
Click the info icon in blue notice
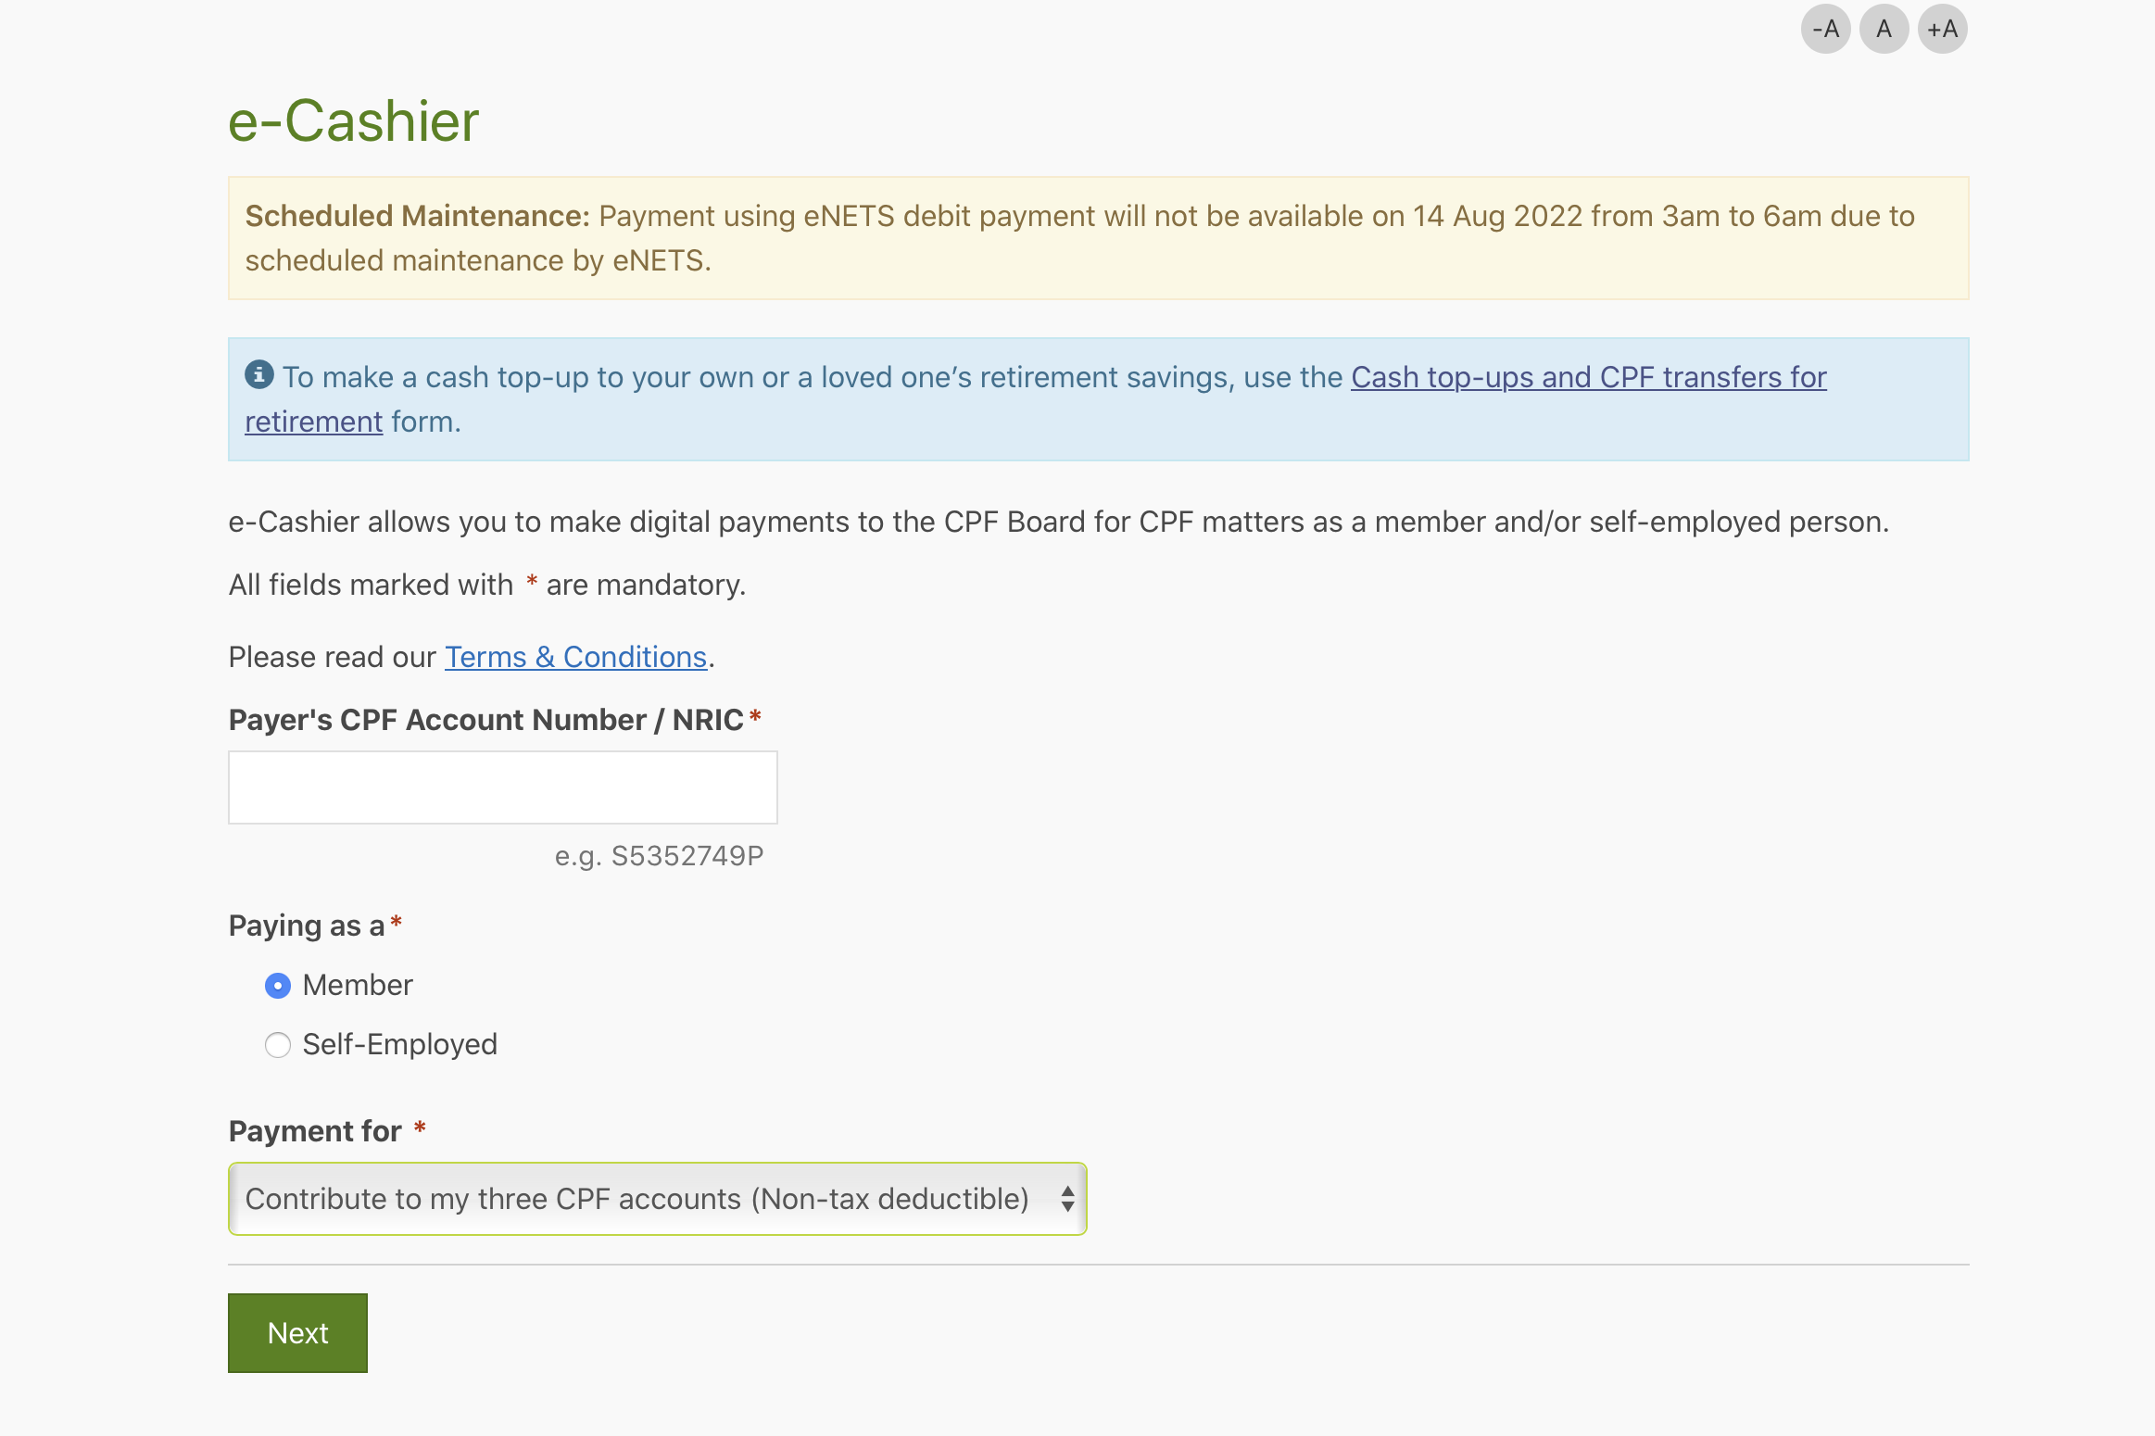258,374
